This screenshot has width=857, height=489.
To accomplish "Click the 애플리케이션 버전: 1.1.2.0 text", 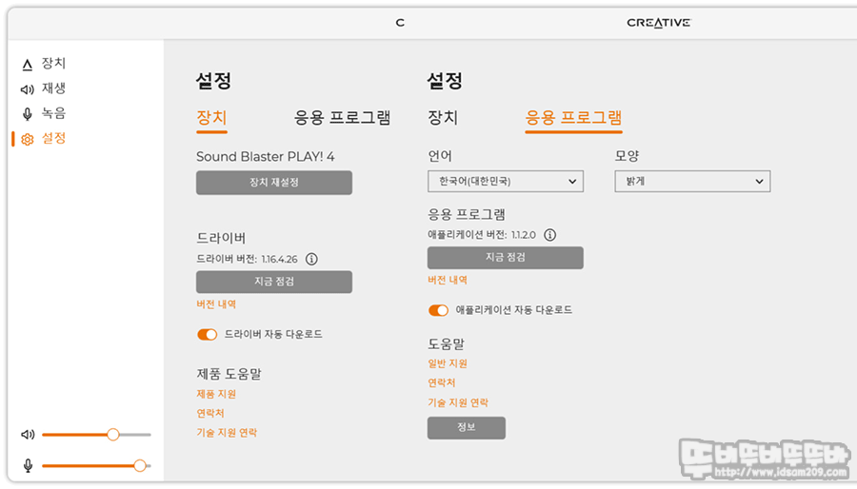I will point(482,235).
